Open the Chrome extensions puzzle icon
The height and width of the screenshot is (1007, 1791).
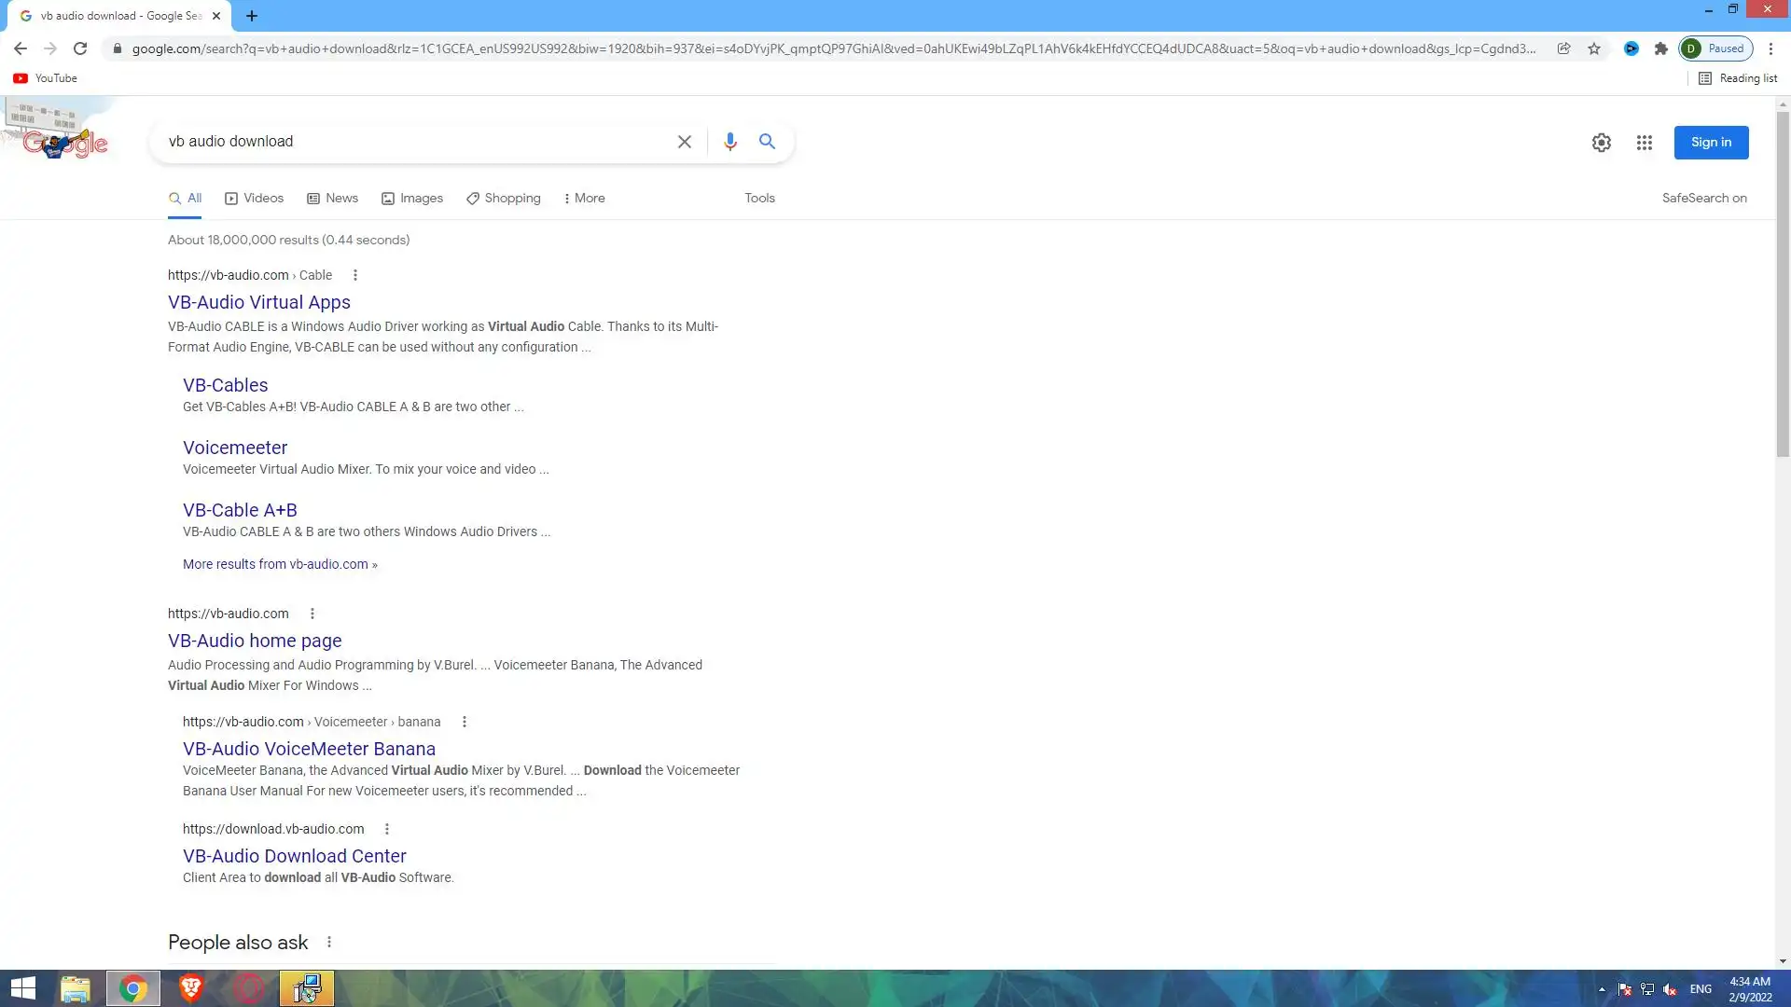1660,48
